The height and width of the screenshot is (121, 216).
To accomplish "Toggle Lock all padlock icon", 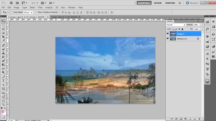I will 182,29.
